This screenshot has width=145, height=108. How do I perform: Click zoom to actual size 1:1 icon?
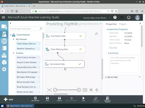pyautogui.click(x=85, y=90)
